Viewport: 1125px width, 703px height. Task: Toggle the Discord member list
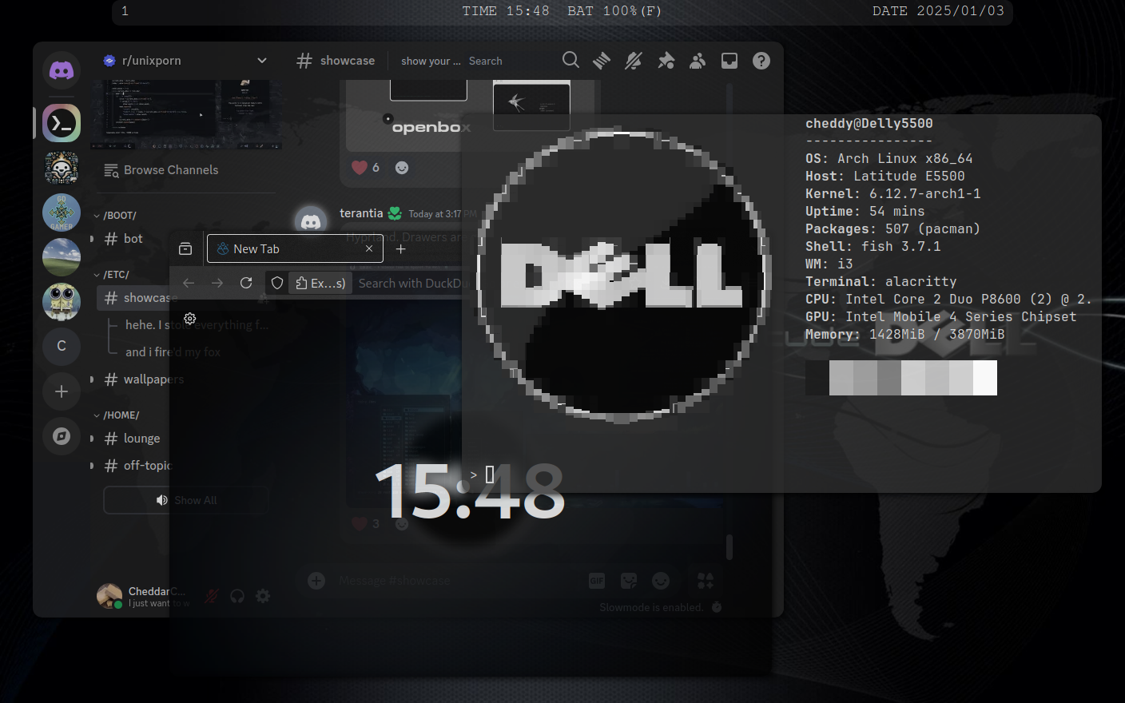pos(698,61)
